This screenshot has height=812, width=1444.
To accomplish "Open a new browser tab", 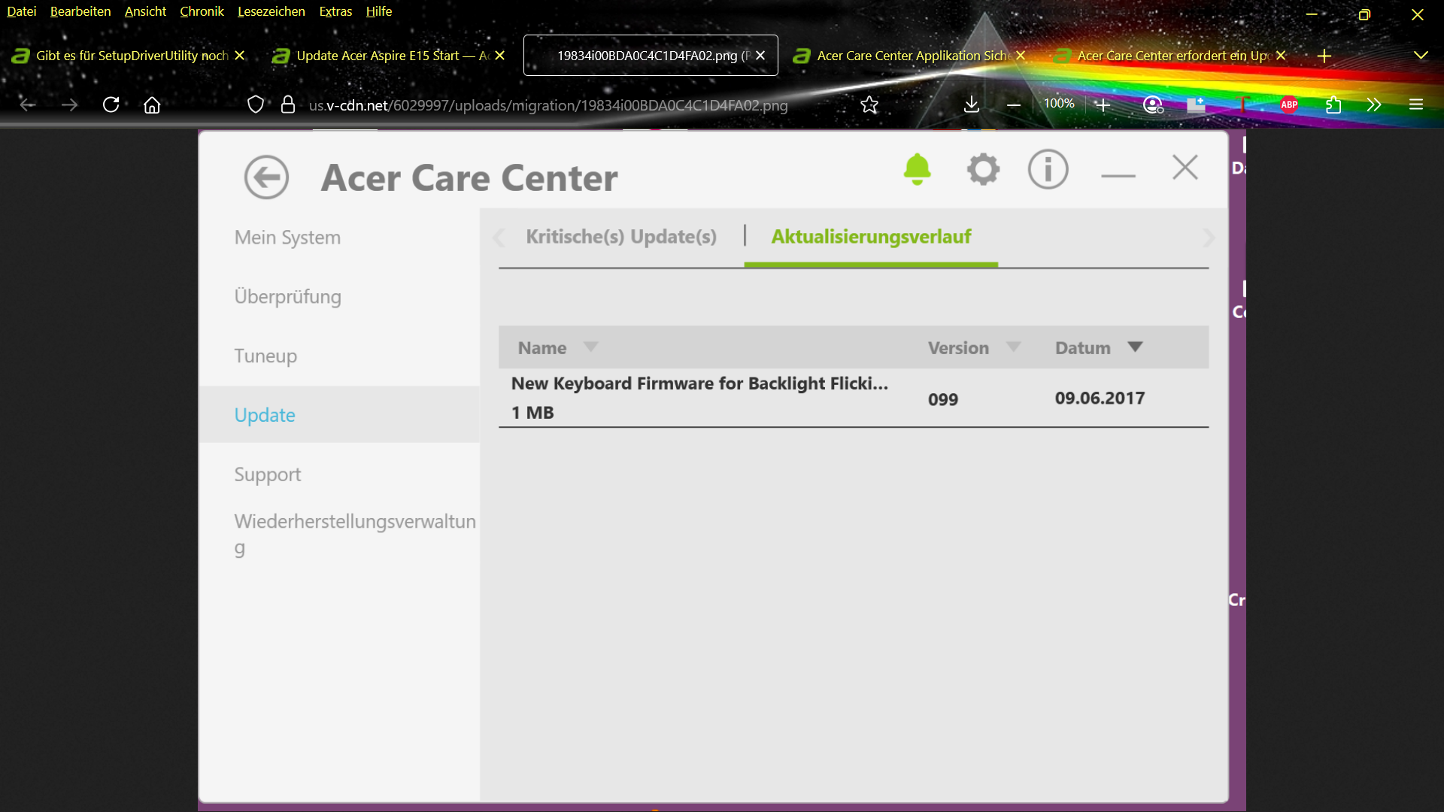I will point(1324,56).
